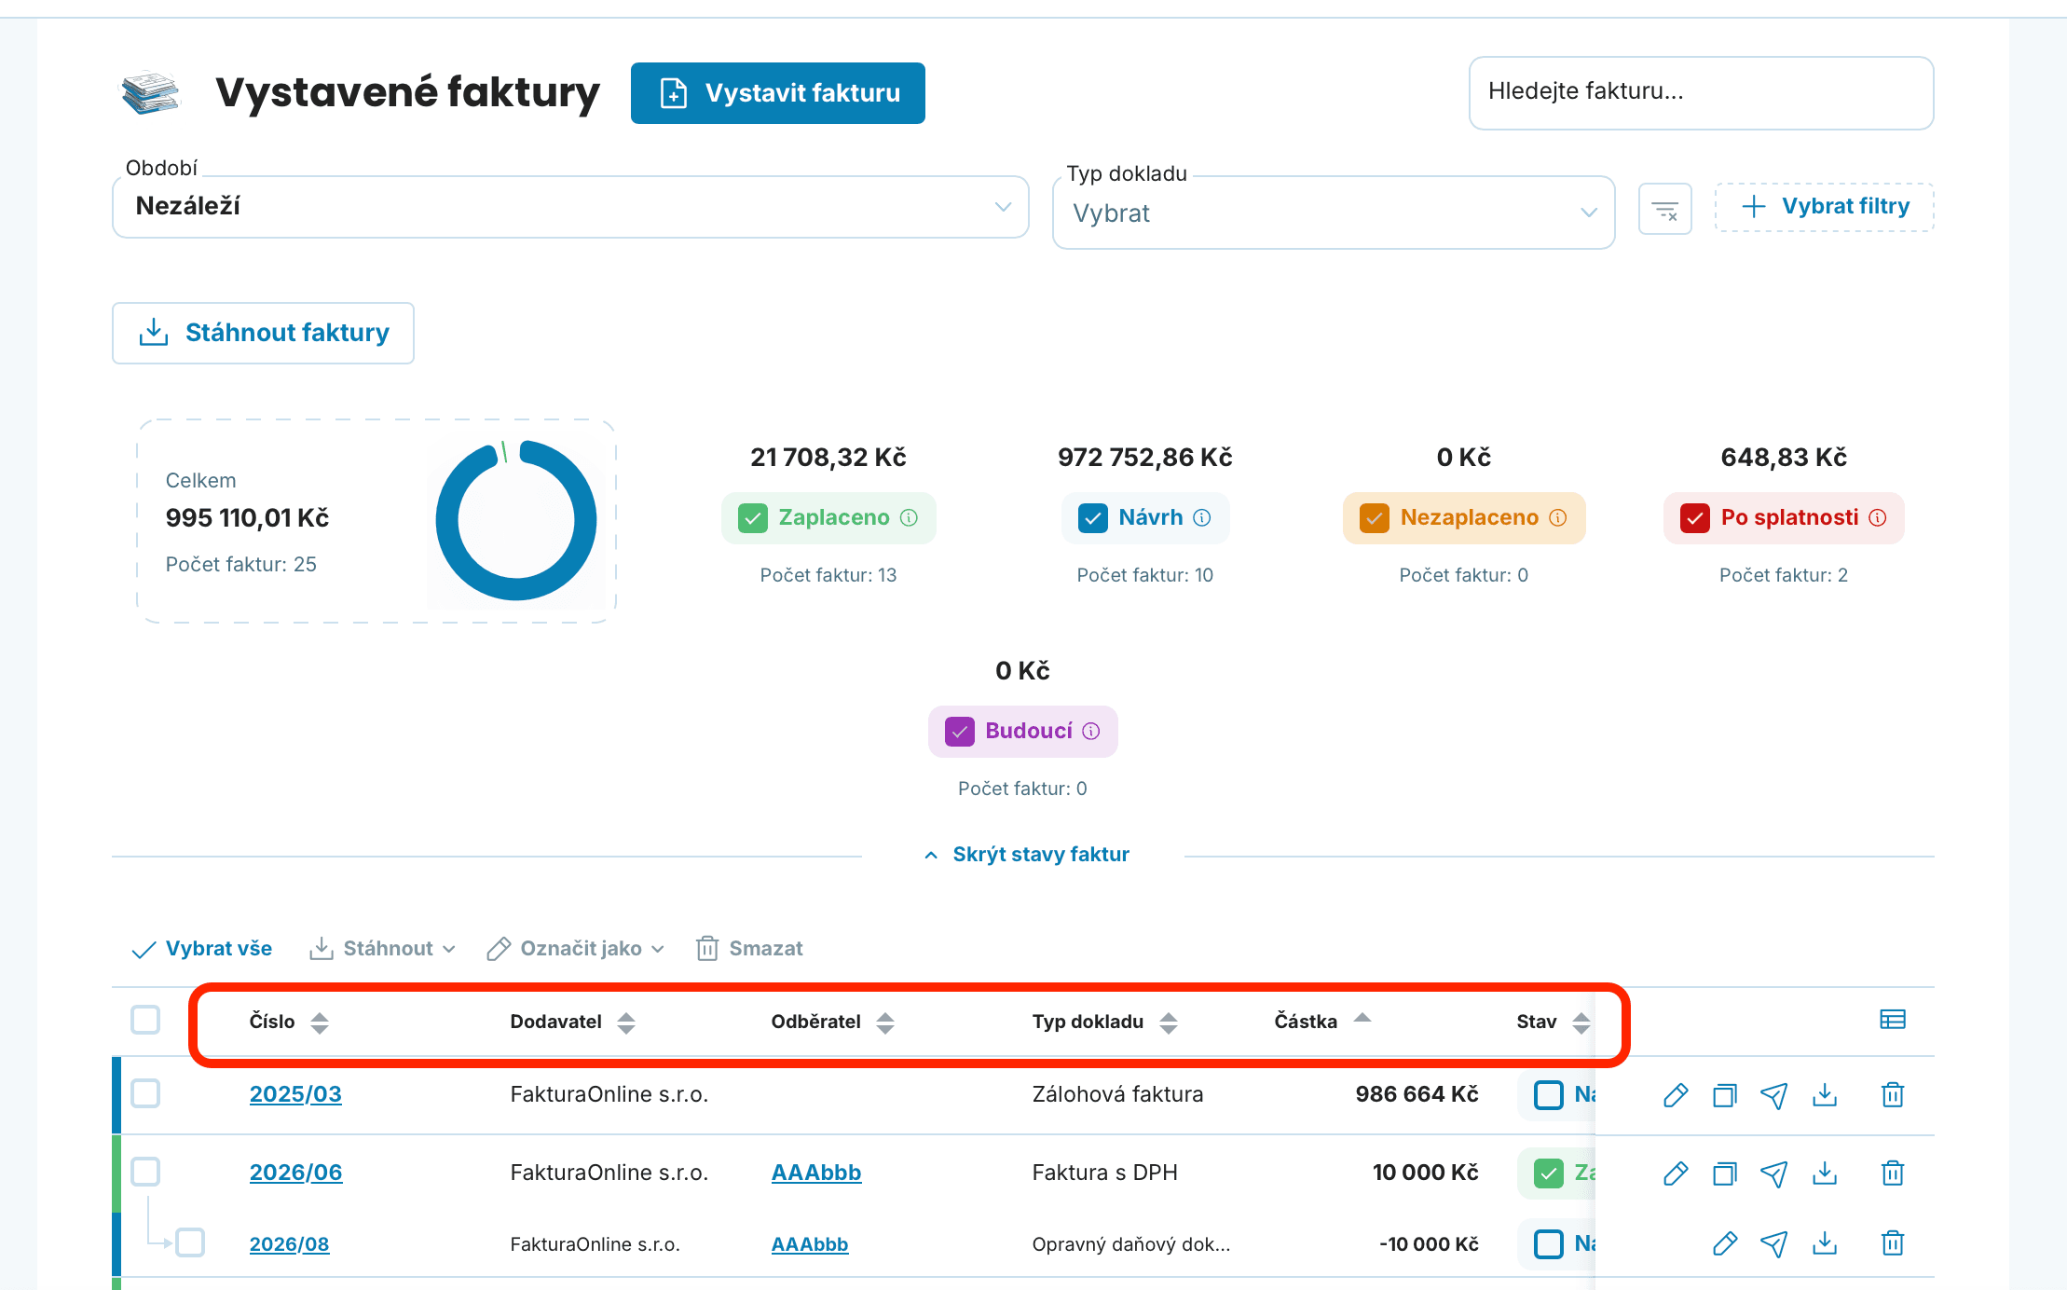The height and width of the screenshot is (1290, 2067).
Task: Edit invoice 2025/03 with pencil icon
Action: click(1676, 1095)
